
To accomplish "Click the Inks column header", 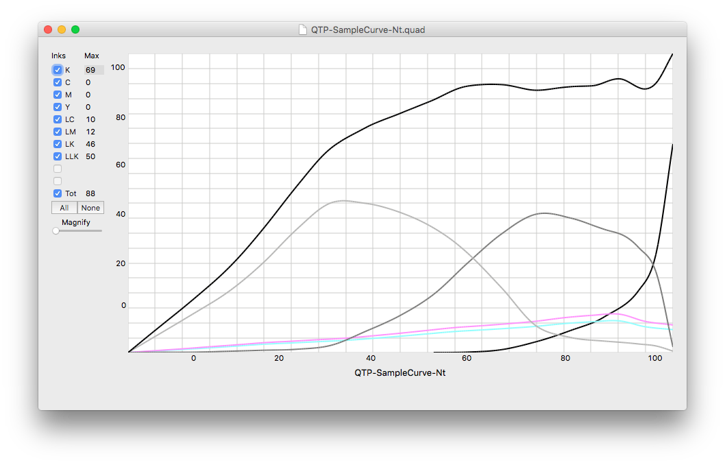I will (x=58, y=56).
